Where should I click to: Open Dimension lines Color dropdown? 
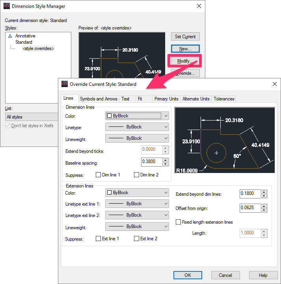pos(137,116)
